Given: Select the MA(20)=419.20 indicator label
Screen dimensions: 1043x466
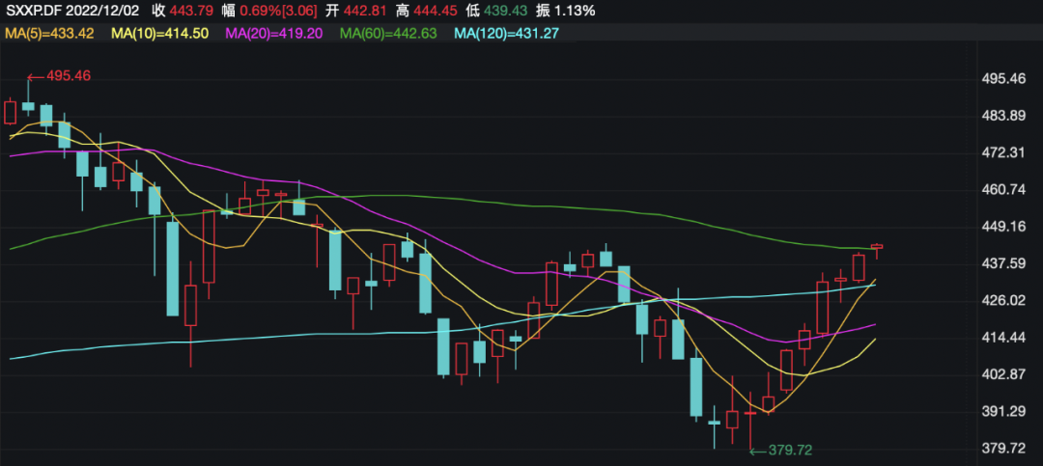Looking at the screenshot, I should click(x=274, y=33).
